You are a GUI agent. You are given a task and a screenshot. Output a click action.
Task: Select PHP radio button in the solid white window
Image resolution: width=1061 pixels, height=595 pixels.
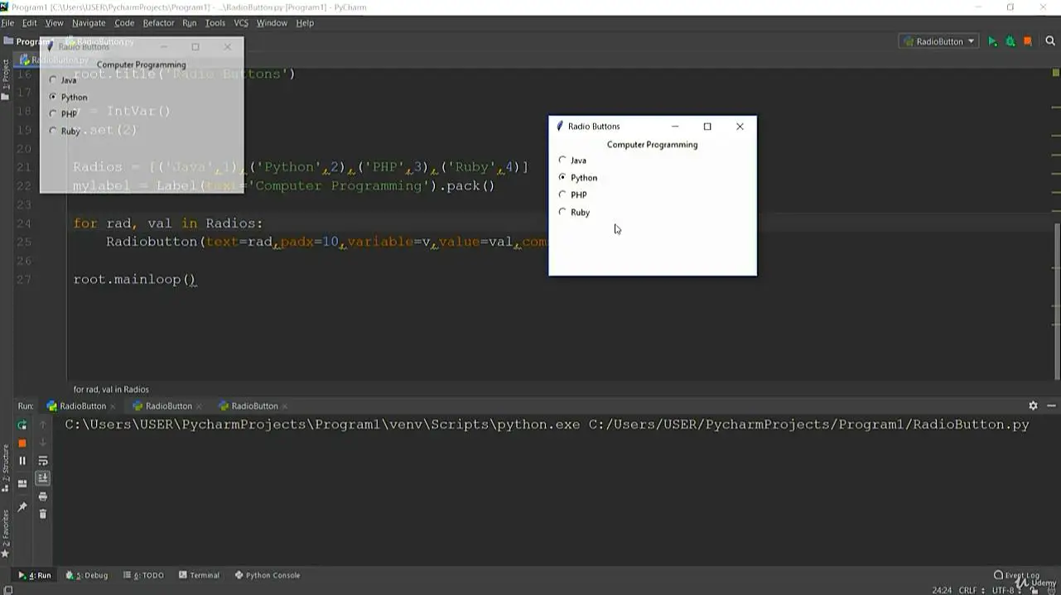click(x=562, y=195)
